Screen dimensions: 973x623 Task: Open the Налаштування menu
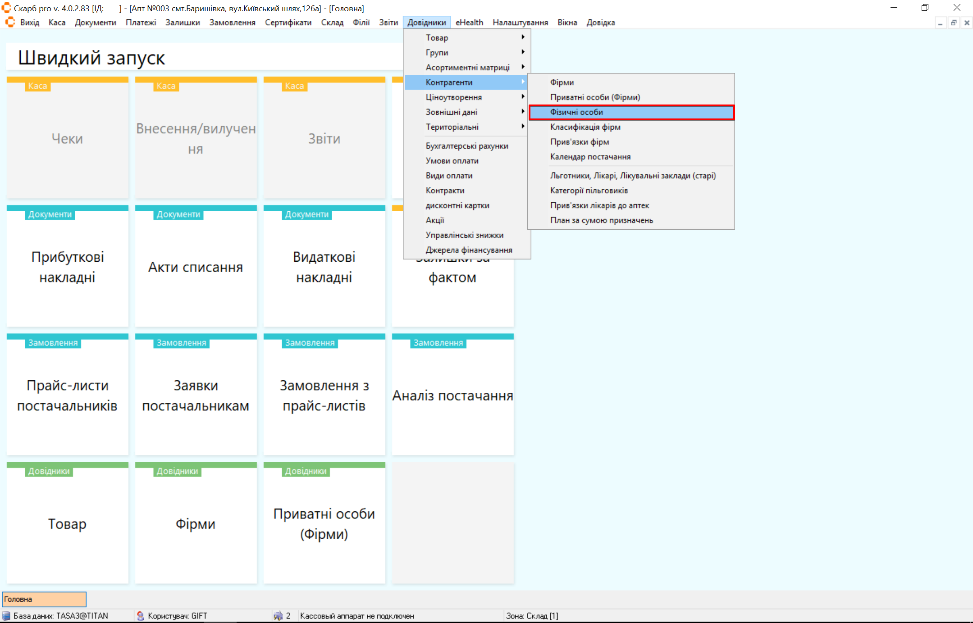(x=520, y=23)
